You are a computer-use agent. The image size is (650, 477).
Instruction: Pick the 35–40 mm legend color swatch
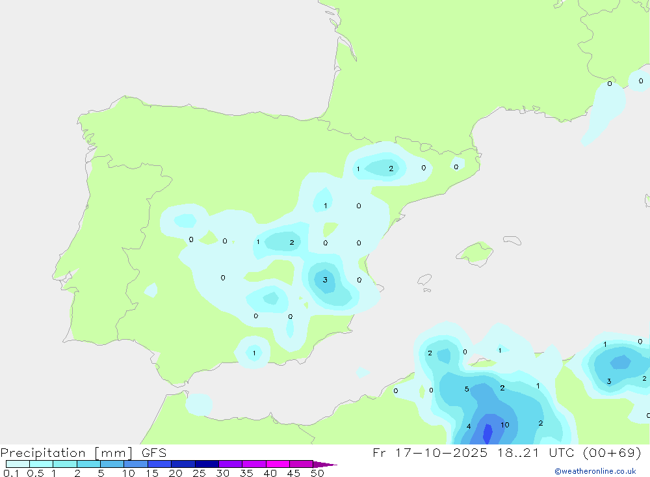point(253,464)
